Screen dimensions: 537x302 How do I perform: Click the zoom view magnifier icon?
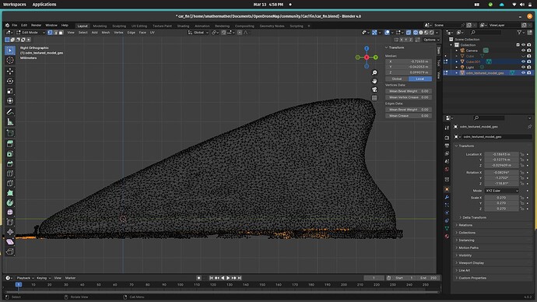pos(374,72)
